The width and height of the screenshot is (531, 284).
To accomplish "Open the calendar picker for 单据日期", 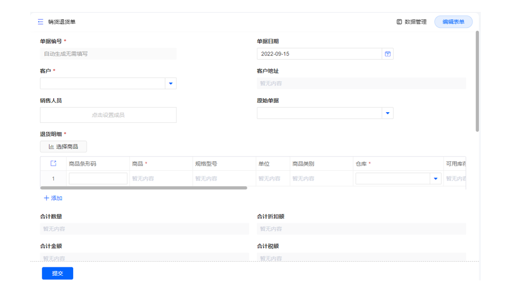I will click(387, 54).
